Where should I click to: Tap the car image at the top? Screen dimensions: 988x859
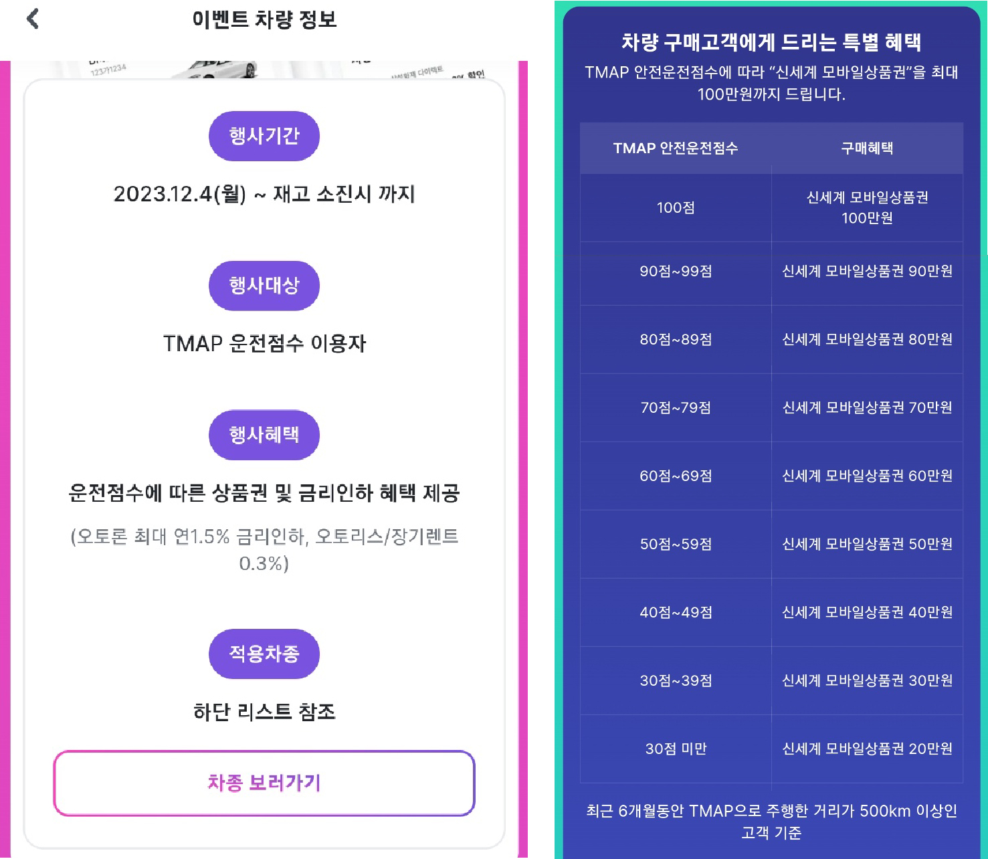(264, 64)
